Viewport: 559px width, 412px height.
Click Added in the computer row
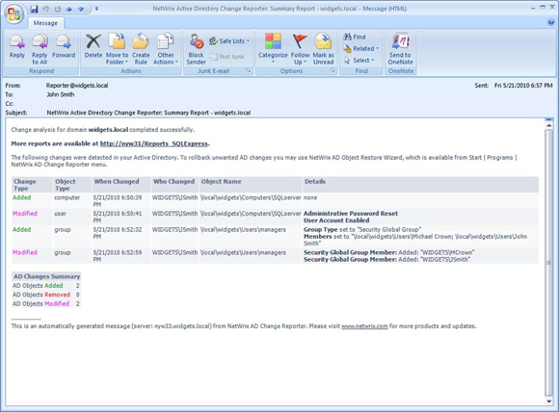click(x=22, y=197)
